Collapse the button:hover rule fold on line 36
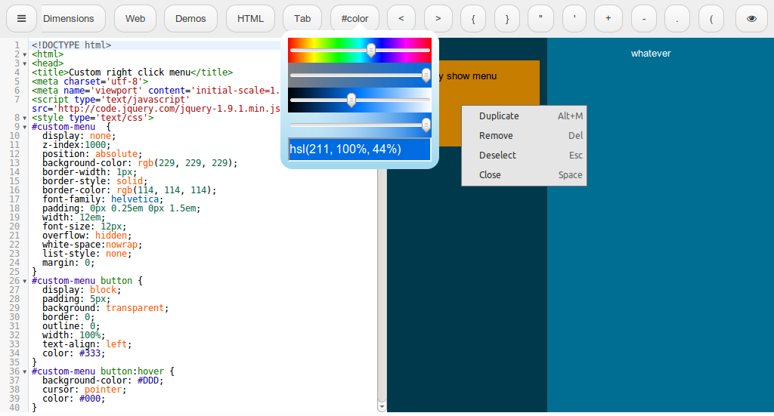The height and width of the screenshot is (416, 774). 25,371
